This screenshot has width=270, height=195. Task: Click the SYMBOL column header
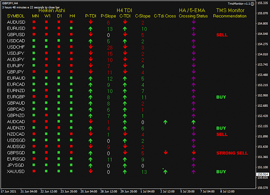click(x=16, y=16)
